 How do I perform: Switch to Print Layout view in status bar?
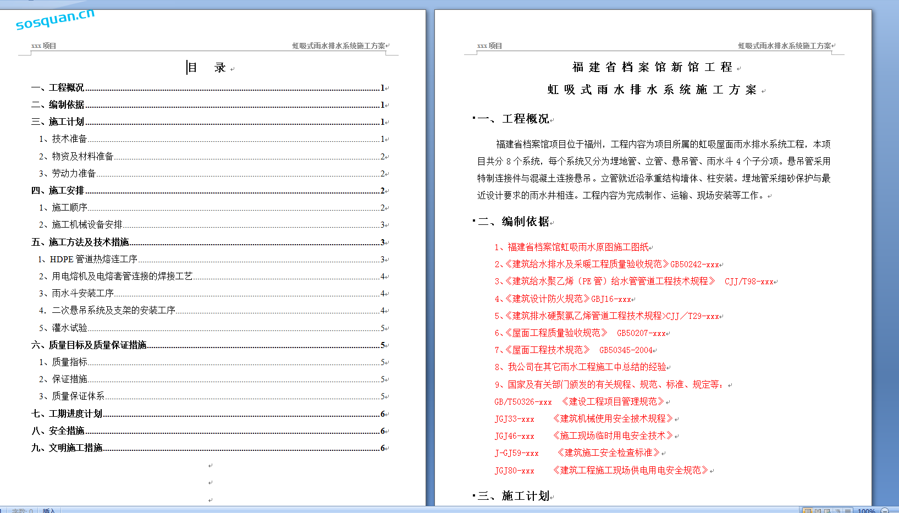click(x=807, y=511)
